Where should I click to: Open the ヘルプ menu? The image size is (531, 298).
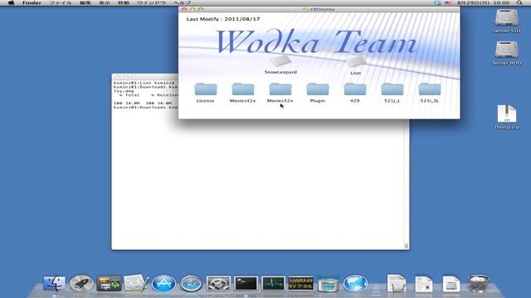(x=183, y=2)
